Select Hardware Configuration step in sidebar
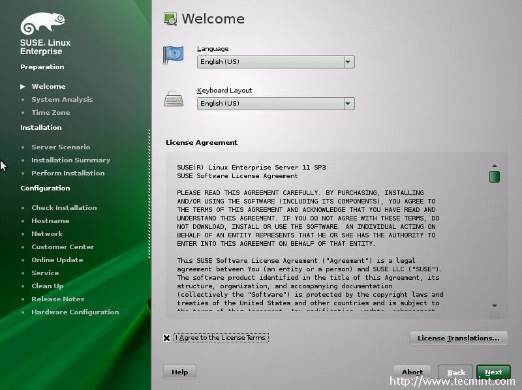 [x=75, y=312]
